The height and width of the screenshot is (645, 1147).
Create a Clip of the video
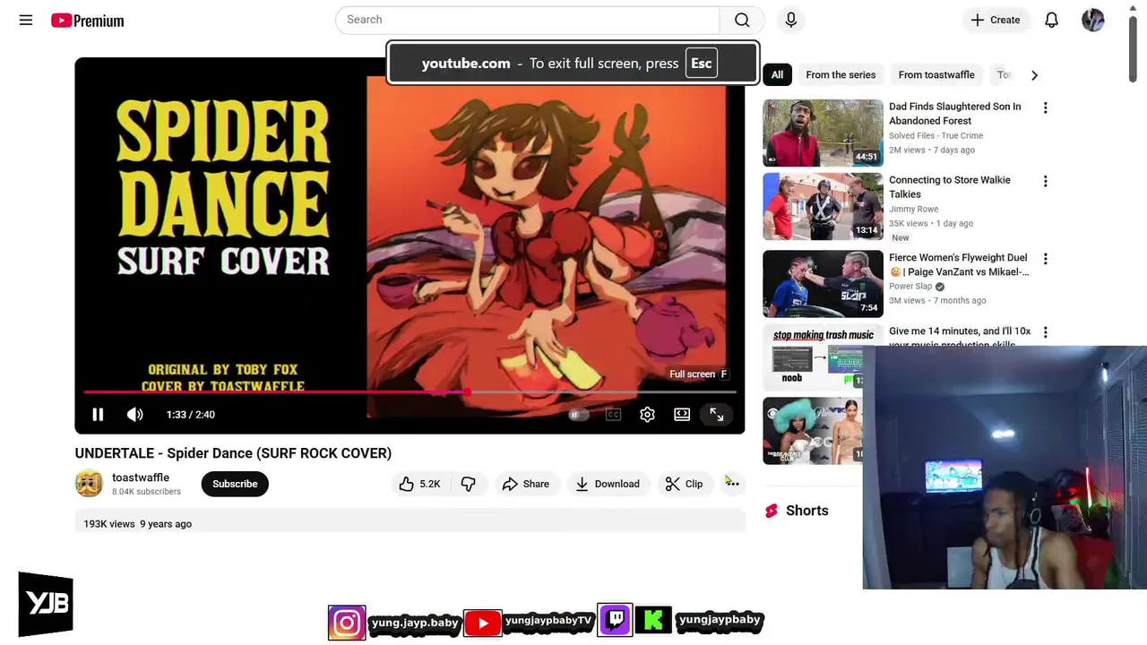click(x=685, y=484)
